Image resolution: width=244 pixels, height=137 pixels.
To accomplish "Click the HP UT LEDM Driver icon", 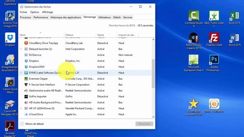I will pos(26,108).
